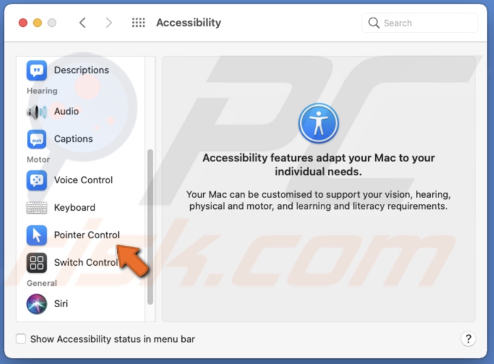
Task: Click the Pointer Control arrow icon
Action: (x=37, y=235)
